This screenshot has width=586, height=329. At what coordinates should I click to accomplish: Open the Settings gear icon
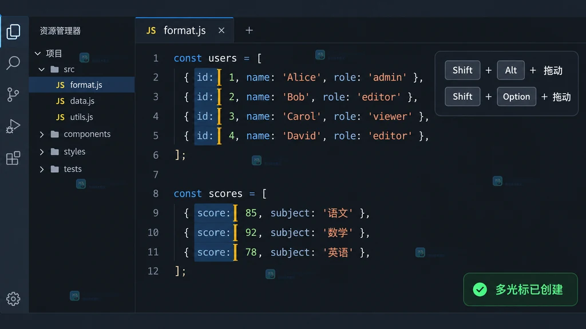pos(13,298)
